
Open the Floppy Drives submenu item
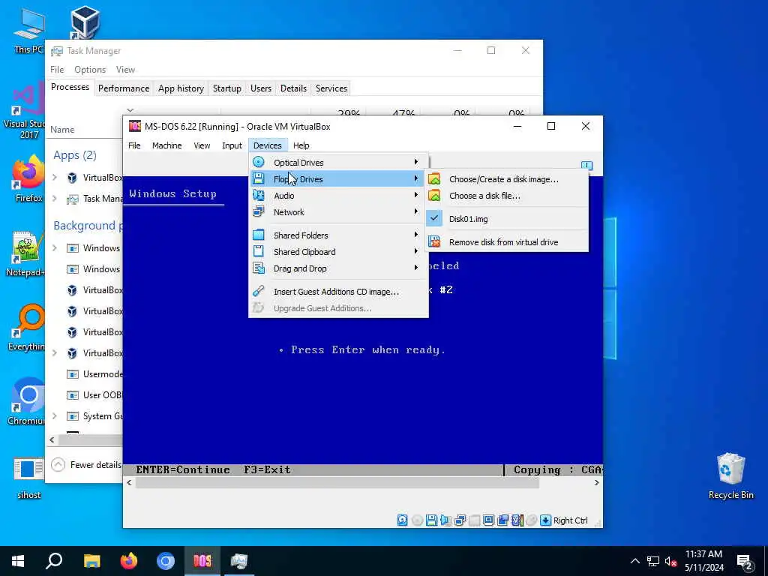coord(338,178)
